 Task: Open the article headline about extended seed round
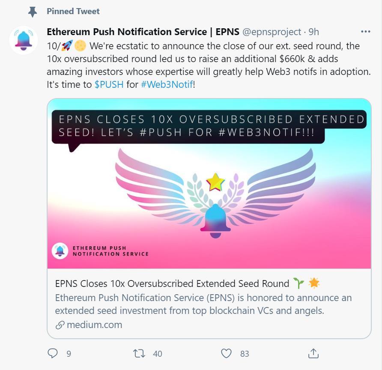coord(171,283)
